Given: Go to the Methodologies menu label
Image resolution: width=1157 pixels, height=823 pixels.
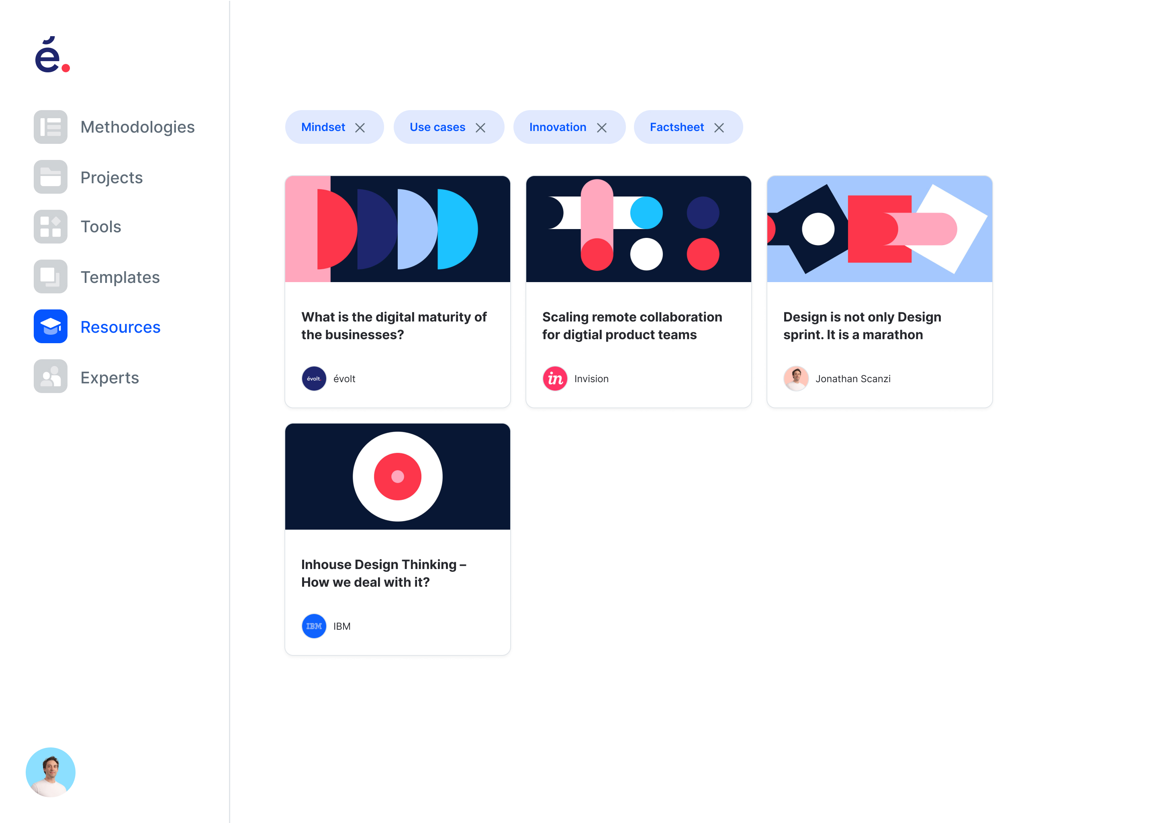Looking at the screenshot, I should pos(137,127).
